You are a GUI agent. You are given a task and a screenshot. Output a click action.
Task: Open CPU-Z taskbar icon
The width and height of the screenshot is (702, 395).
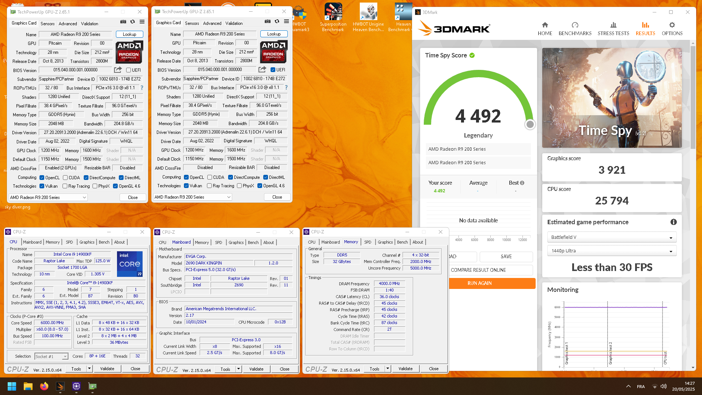tap(76, 386)
